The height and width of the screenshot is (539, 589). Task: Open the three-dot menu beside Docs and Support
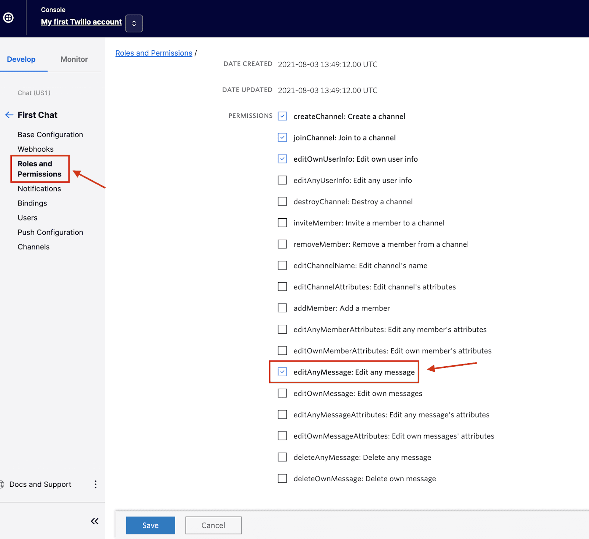coord(95,484)
